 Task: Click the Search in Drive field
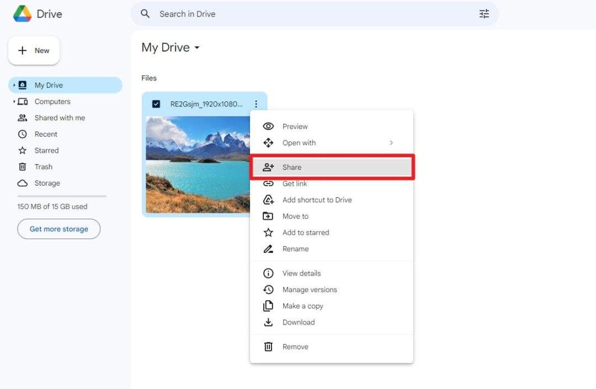tap(315, 14)
